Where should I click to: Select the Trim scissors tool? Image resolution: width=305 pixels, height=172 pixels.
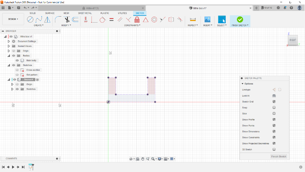click(67, 20)
